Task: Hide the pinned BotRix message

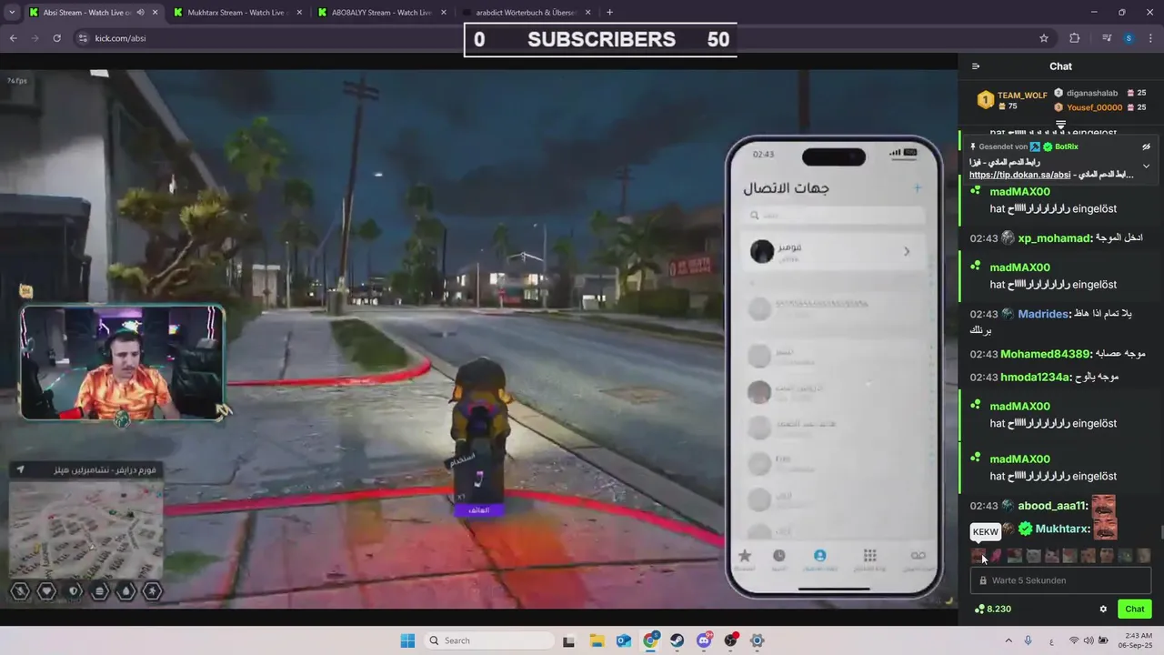Action: [1147, 146]
